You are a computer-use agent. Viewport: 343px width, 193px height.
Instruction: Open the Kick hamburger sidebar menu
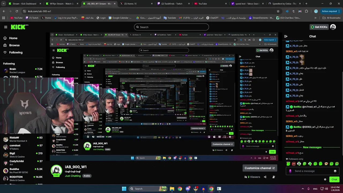click(6, 27)
